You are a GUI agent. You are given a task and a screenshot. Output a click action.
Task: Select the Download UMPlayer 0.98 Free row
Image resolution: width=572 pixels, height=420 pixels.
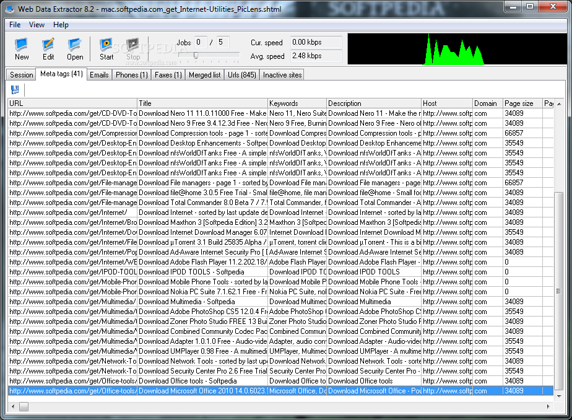[x=280, y=351]
